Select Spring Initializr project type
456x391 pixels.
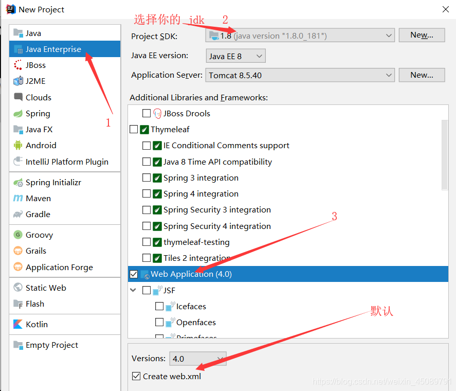coord(65,182)
